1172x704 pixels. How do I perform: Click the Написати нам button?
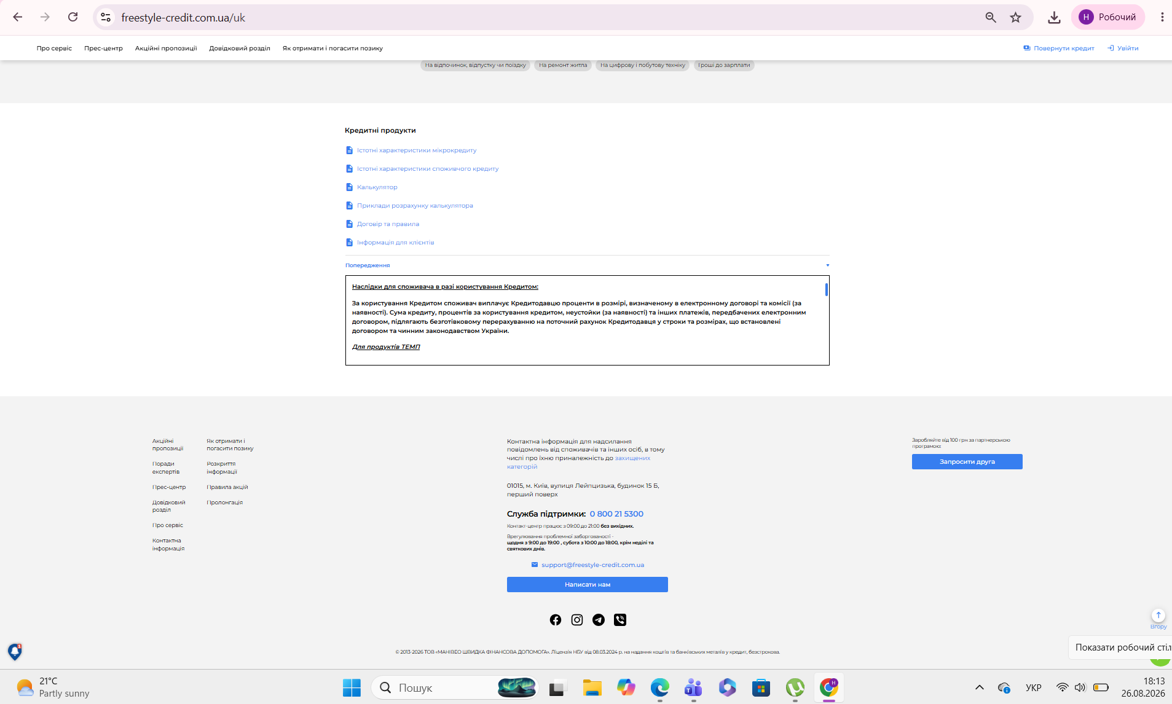tap(587, 585)
